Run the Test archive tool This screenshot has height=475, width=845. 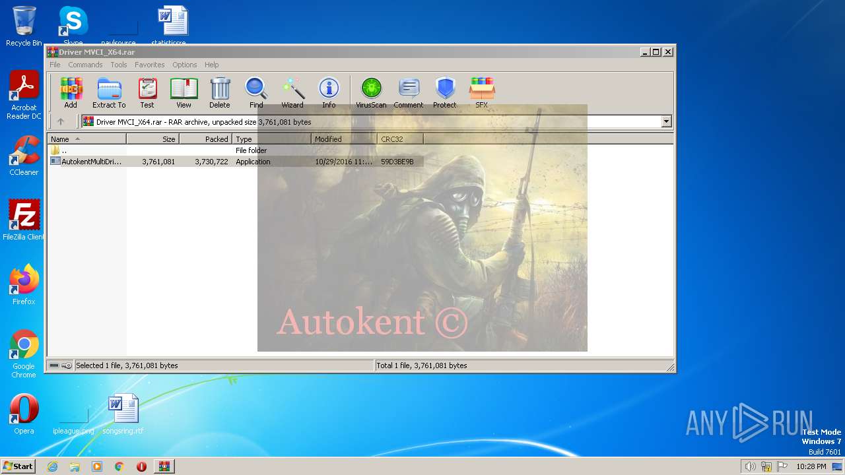(147, 92)
